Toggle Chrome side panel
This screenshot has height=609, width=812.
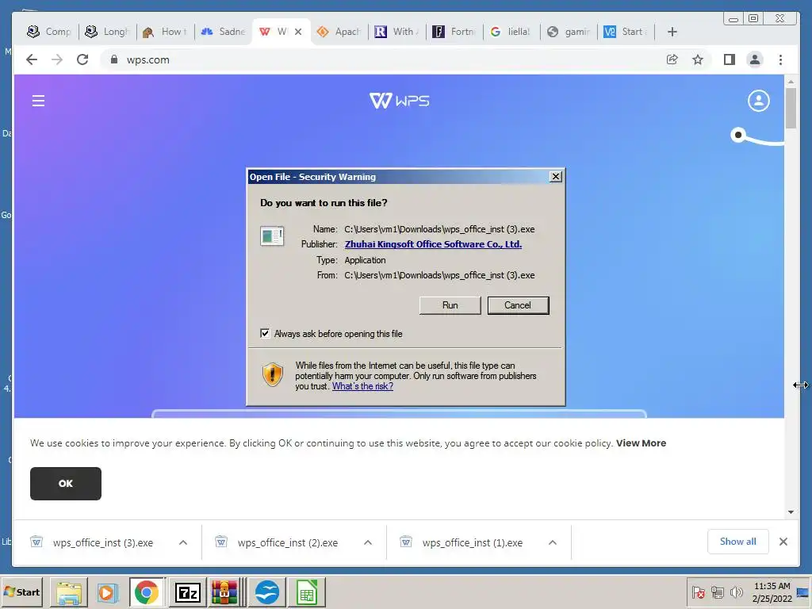(730, 59)
